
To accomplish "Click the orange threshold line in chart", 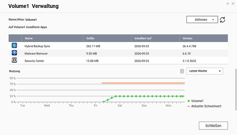I will click(x=143, y=83).
